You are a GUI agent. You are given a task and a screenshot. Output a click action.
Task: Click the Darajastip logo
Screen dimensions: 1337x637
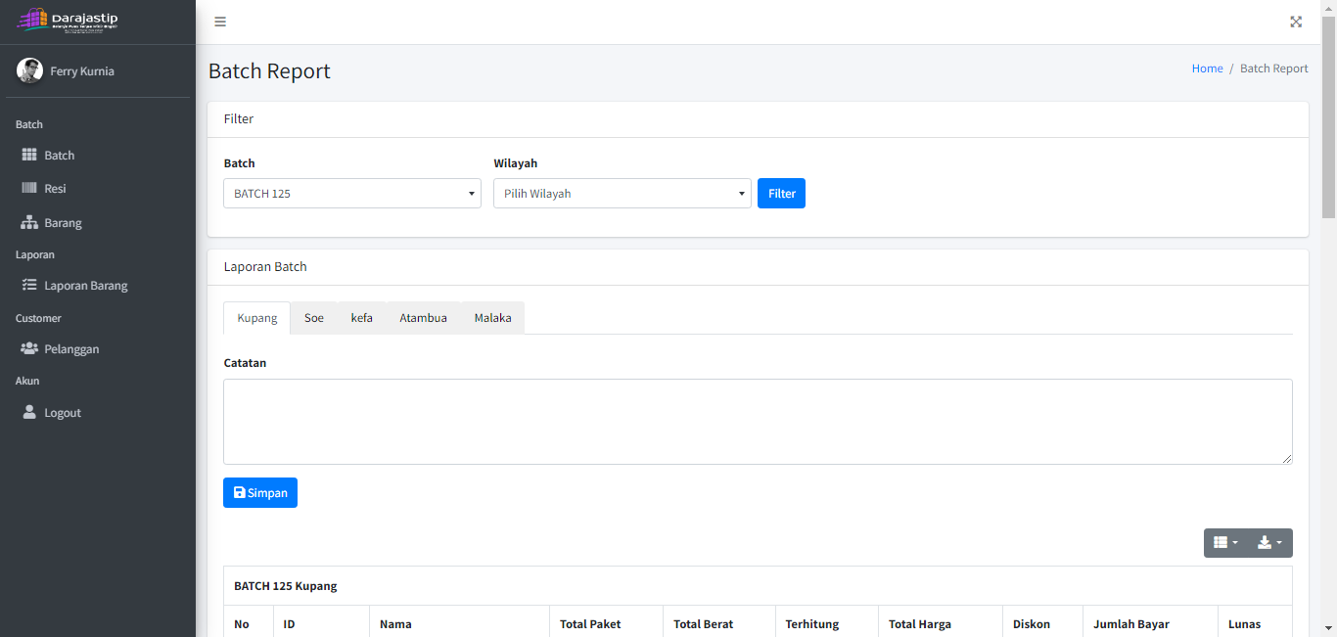(x=68, y=20)
